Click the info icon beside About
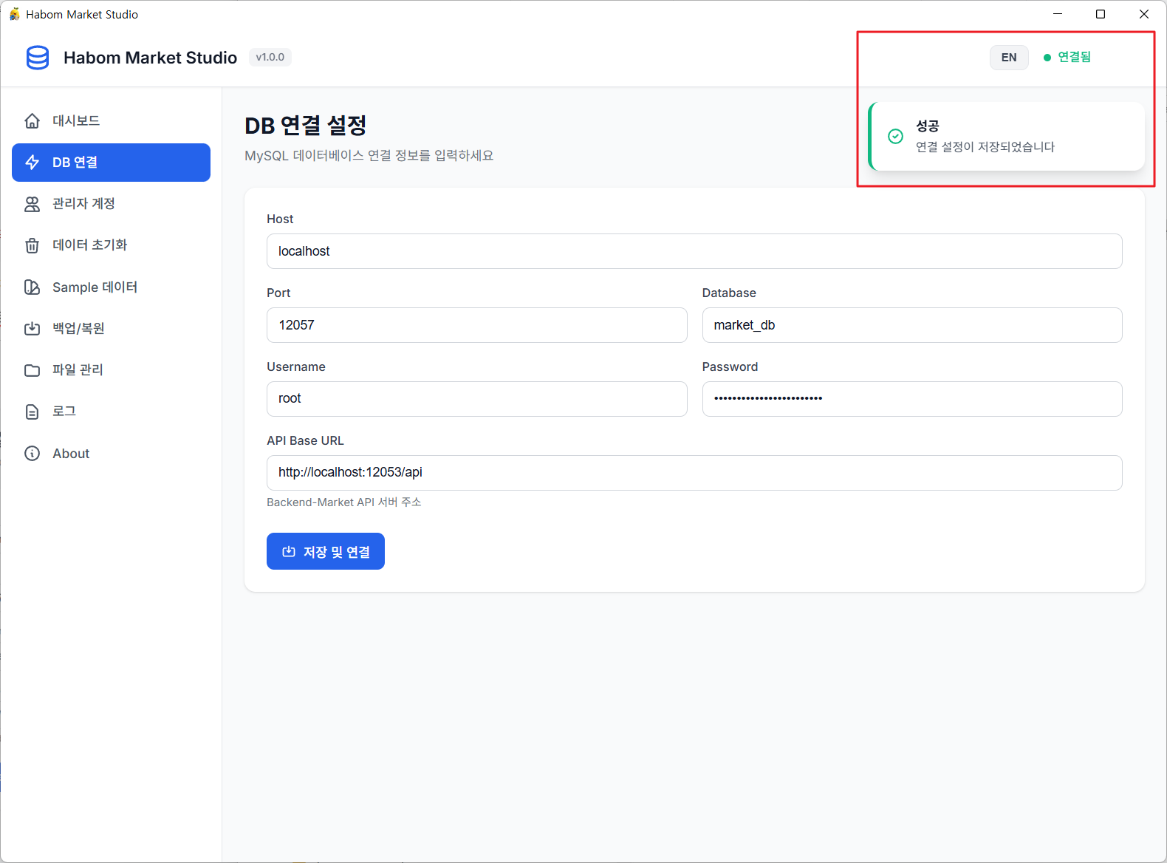1167x863 pixels. click(32, 454)
